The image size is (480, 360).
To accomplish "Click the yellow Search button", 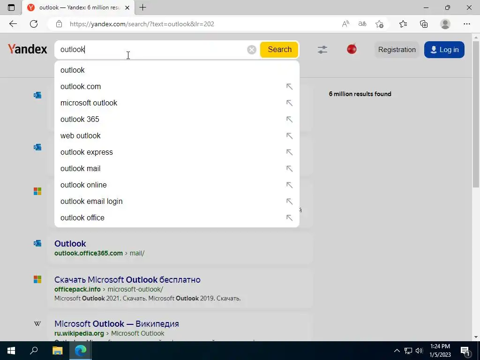I will [279, 50].
